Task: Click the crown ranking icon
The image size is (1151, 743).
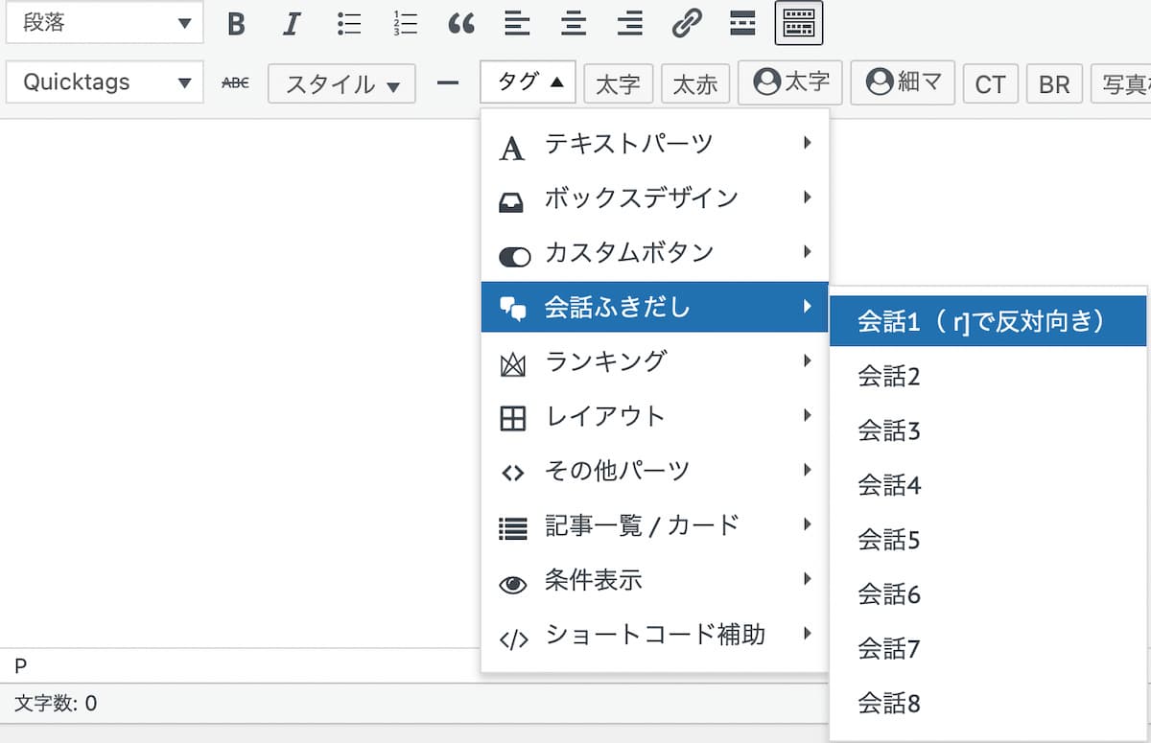Action: point(513,364)
